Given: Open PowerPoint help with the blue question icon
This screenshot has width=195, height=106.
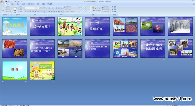Looking at the screenshot, I should [194, 4].
